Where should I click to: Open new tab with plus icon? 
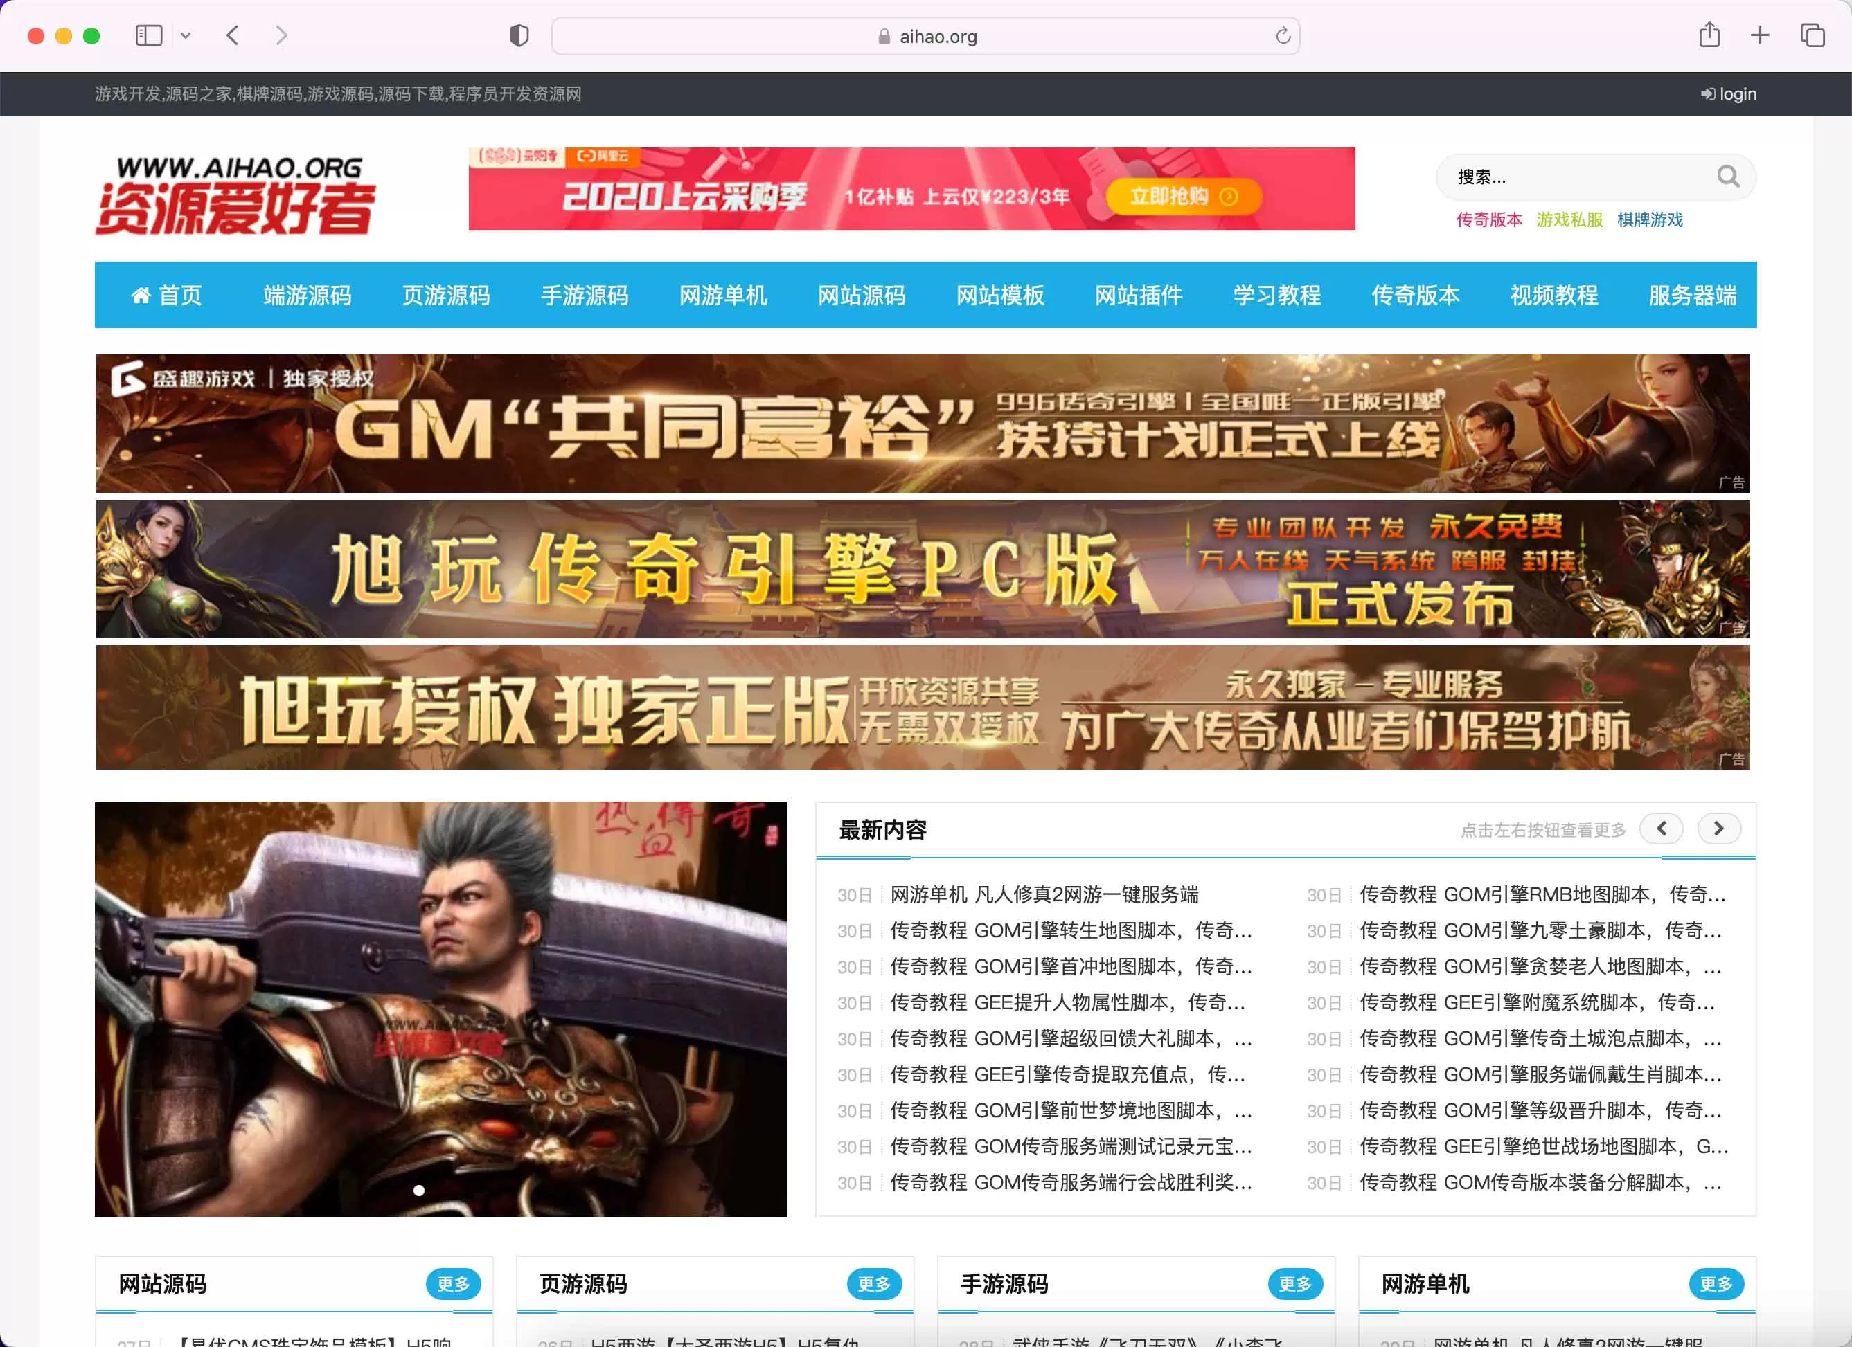[x=1761, y=35]
